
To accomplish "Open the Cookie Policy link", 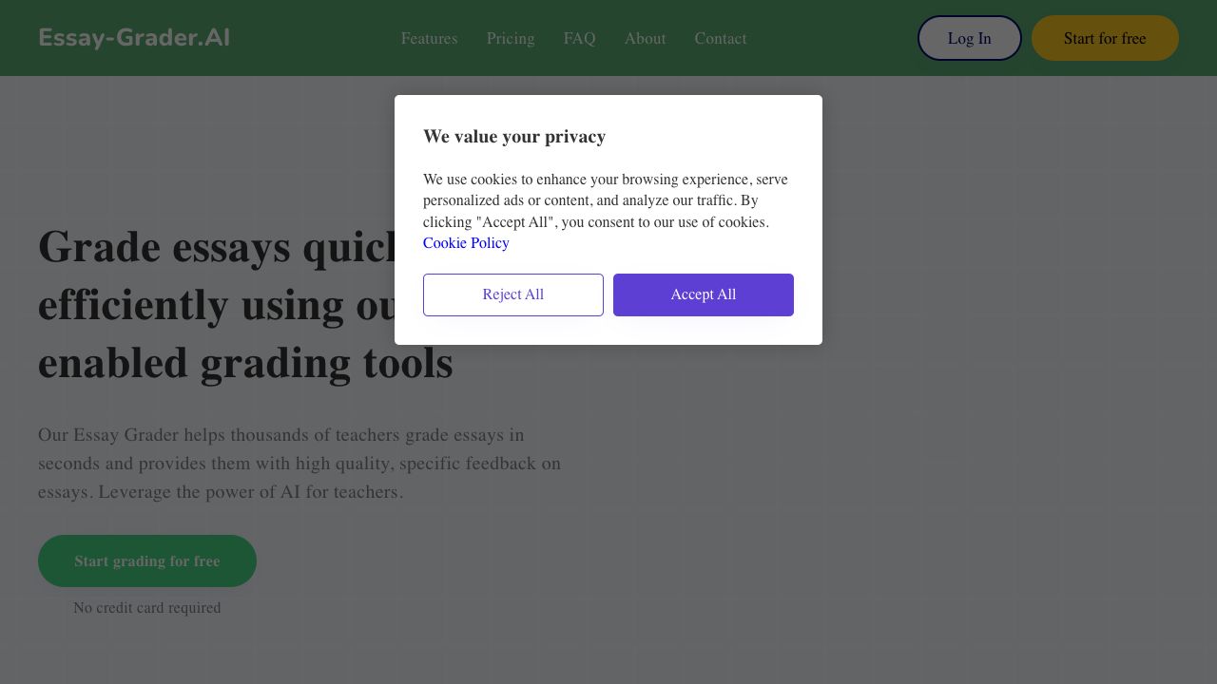I will [x=466, y=243].
